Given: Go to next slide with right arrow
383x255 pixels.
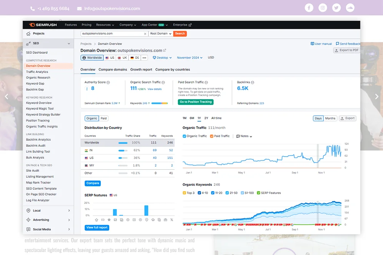Looking at the screenshot, I should pos(376,96).
